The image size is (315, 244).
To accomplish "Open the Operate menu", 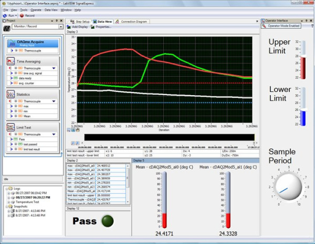I will (x=36, y=10).
